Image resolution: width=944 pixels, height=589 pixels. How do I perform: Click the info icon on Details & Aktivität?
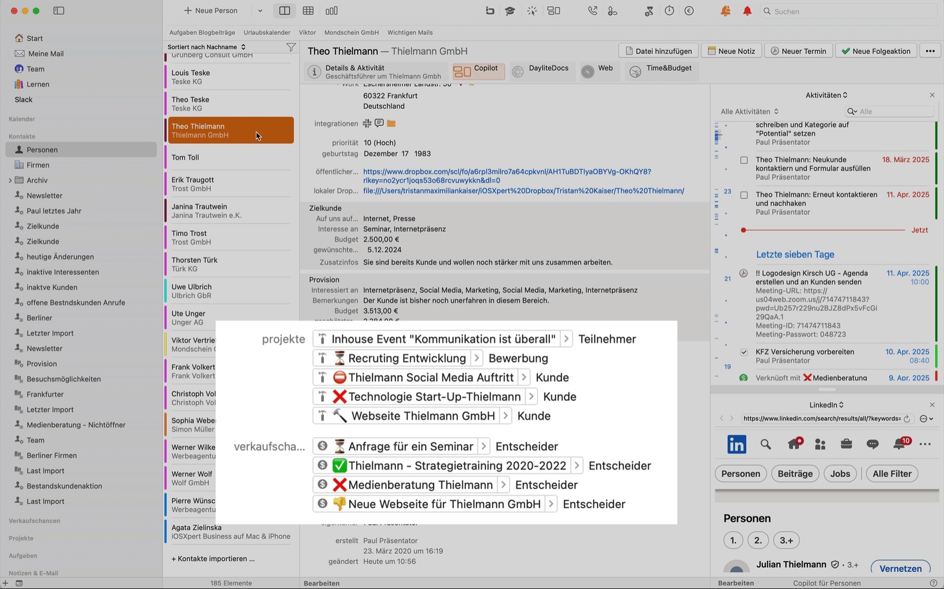click(x=314, y=72)
